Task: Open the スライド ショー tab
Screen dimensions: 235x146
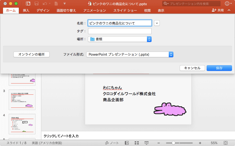Action: [125, 10]
